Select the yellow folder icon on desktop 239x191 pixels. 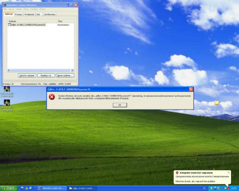(x=217, y=103)
